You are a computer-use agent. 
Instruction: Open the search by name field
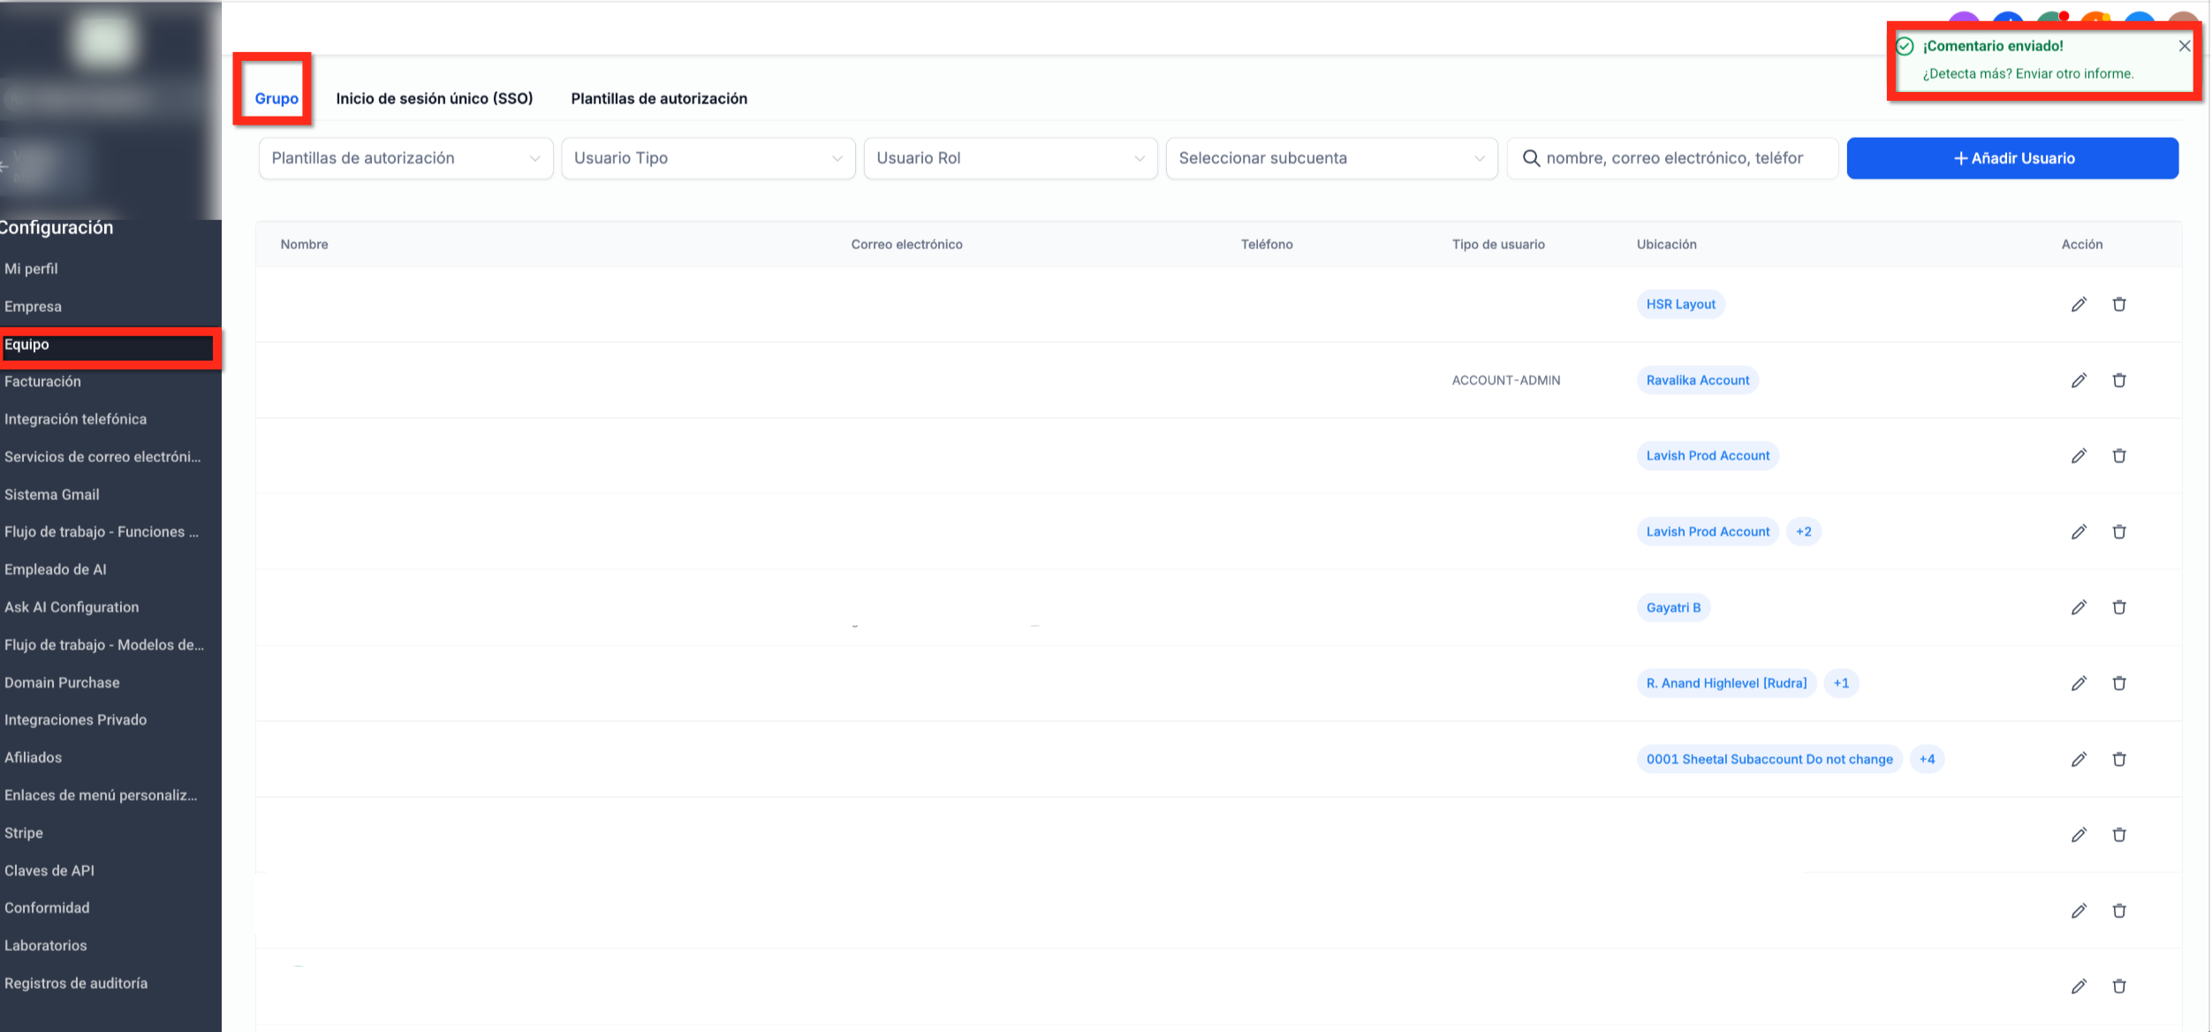click(1672, 158)
